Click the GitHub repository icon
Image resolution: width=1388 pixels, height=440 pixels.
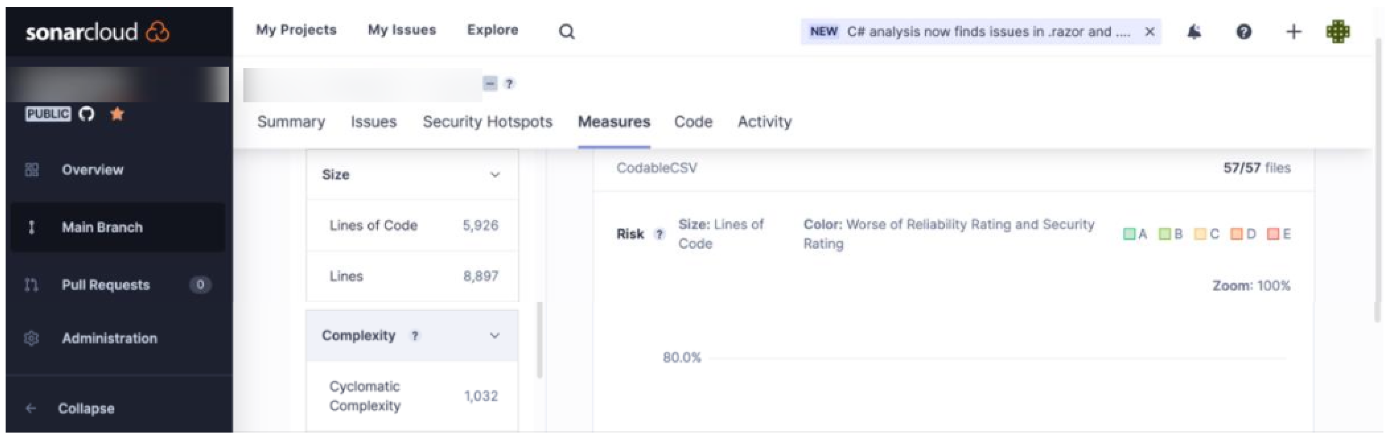point(86,114)
